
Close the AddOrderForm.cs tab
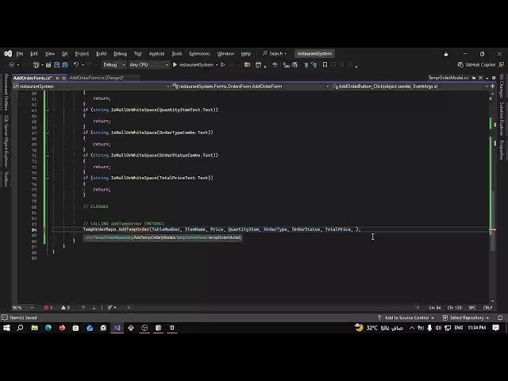(63, 78)
